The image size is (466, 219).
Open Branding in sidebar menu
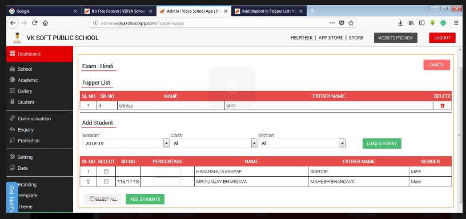click(27, 185)
